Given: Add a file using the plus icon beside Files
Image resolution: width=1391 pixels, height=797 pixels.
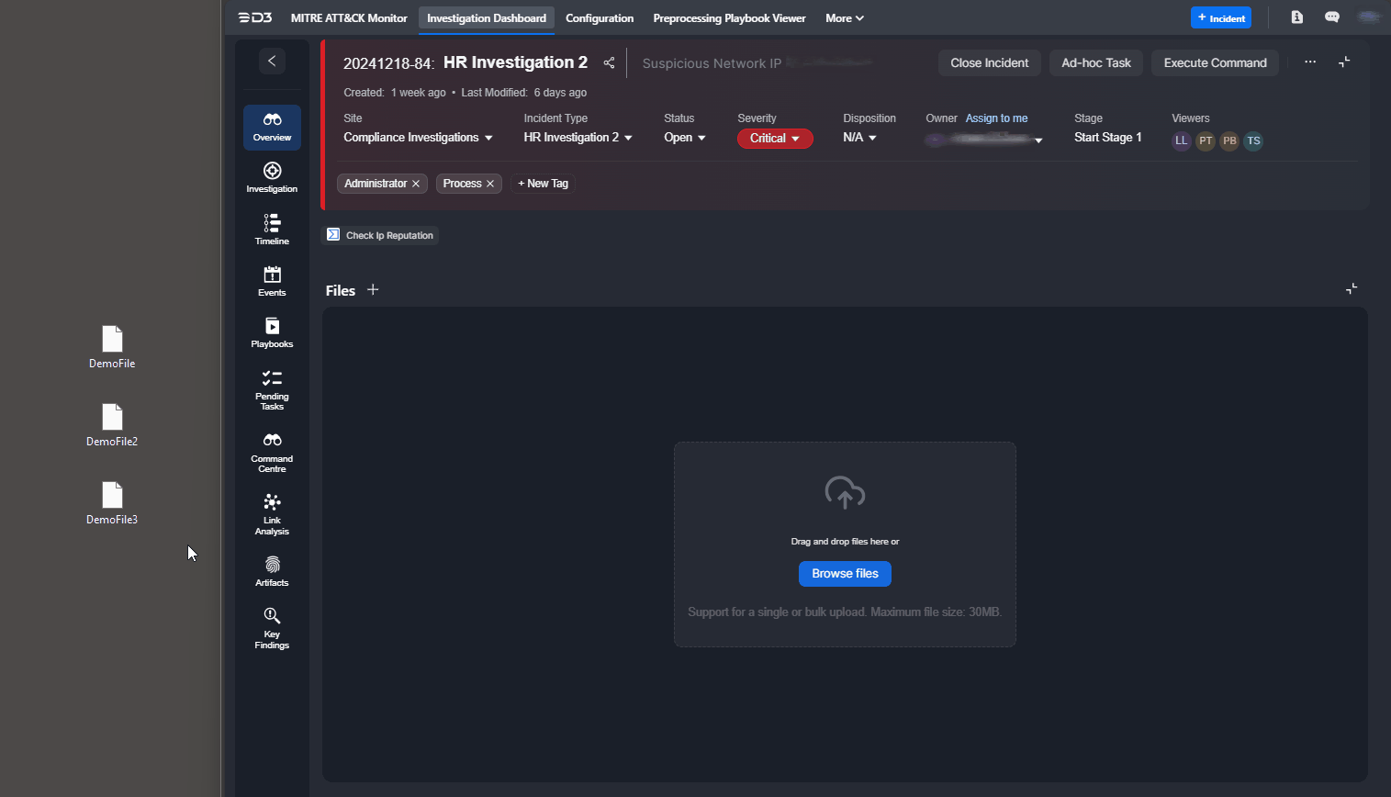Looking at the screenshot, I should (x=373, y=289).
